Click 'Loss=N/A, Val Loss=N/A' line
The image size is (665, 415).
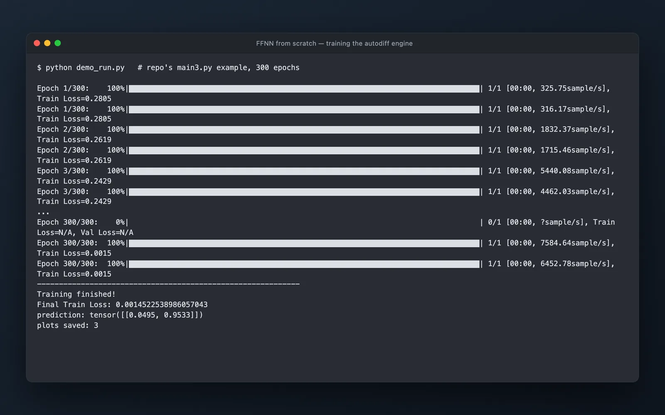tap(85, 233)
